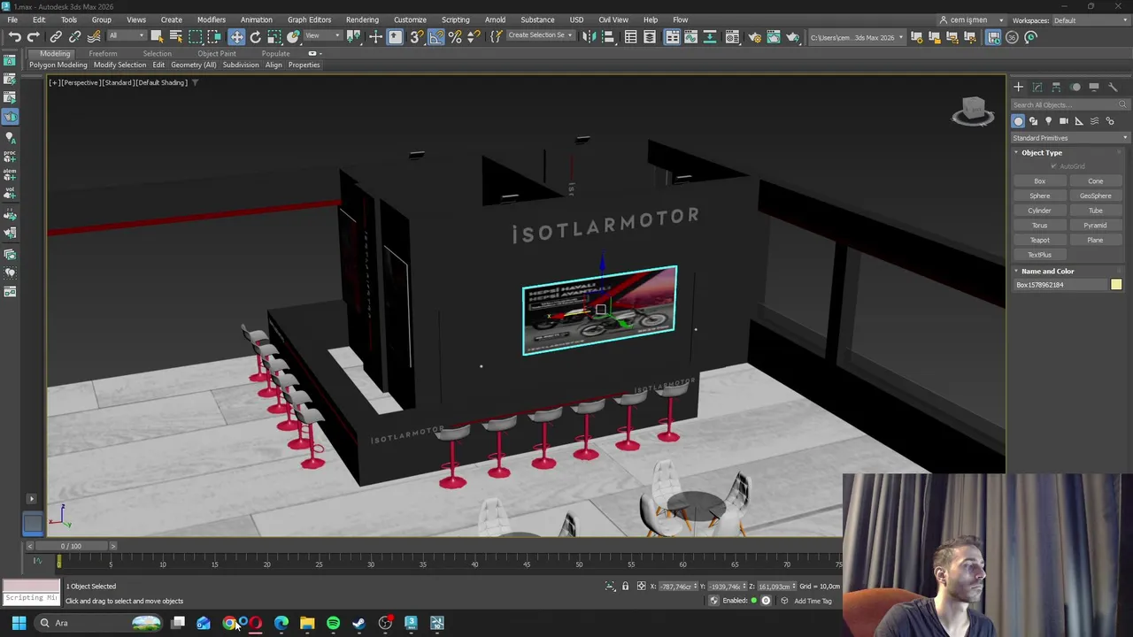Viewport: 1133px width, 637px height.
Task: Switch to the Utilities wrench icon
Action: click(x=1114, y=87)
